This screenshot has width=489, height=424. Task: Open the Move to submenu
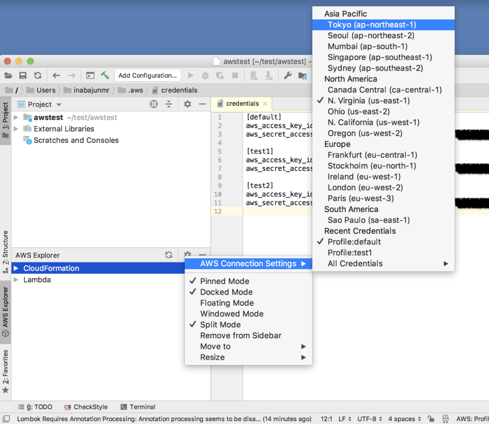(x=249, y=347)
